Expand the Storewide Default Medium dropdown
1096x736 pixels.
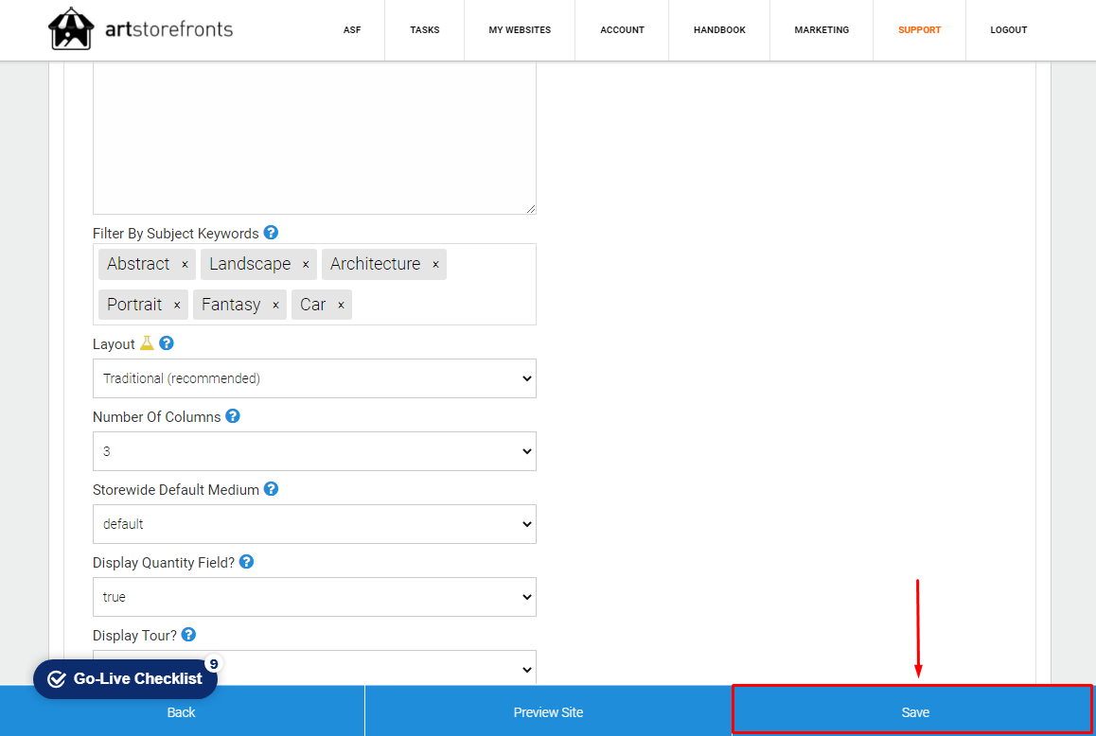pos(314,524)
